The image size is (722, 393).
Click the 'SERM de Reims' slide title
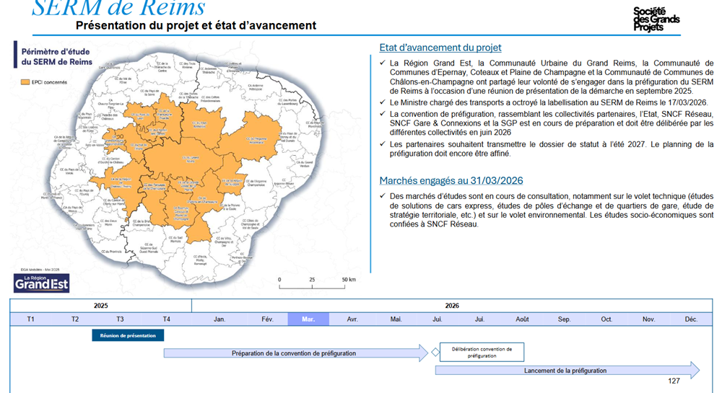pos(119,8)
